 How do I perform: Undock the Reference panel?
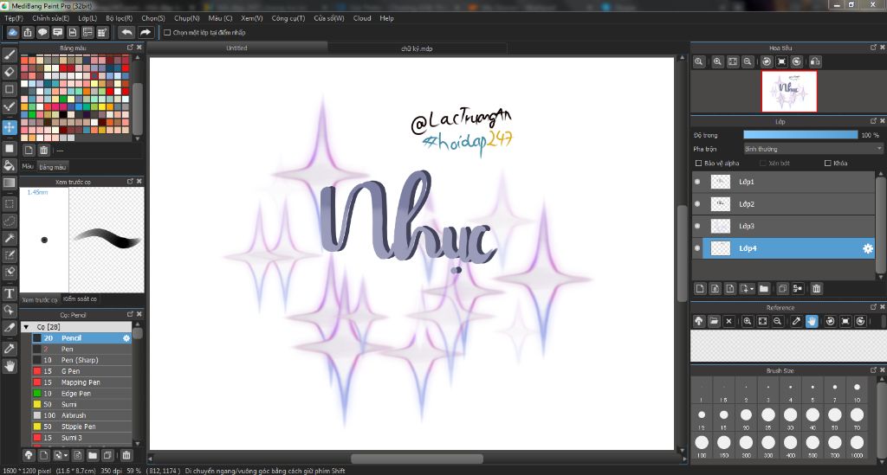873,306
